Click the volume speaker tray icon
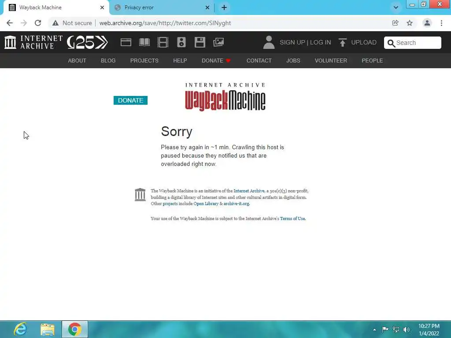The image size is (451, 338). pyautogui.click(x=407, y=329)
